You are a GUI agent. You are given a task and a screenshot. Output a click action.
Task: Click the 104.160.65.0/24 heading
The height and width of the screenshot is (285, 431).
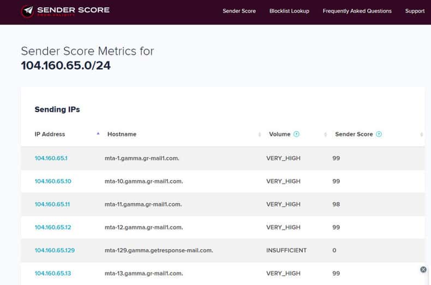66,65
